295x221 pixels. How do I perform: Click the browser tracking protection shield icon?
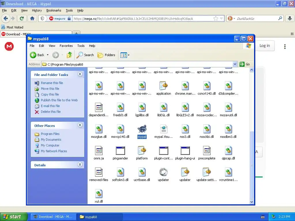42,18
